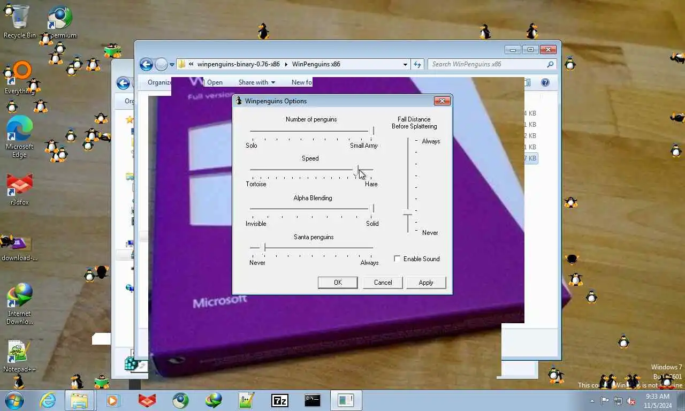Click the Santa penguins slider thumb
This screenshot has width=685, height=411.
(264, 248)
